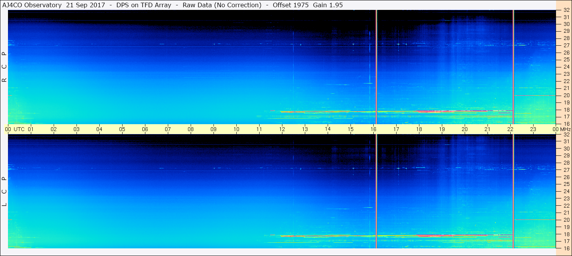
Task: Pick the hour label "22" on the UTC time axis
Action: point(510,129)
